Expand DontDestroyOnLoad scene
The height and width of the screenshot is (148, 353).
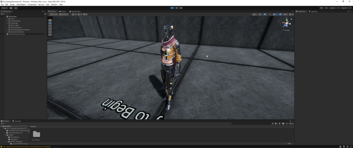(5, 34)
